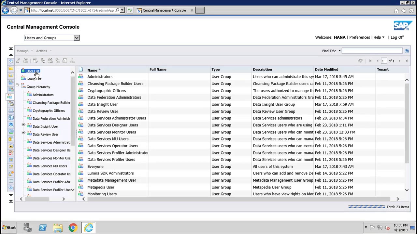Open Chrome from taskbar
The image size is (417, 234).
73,228
